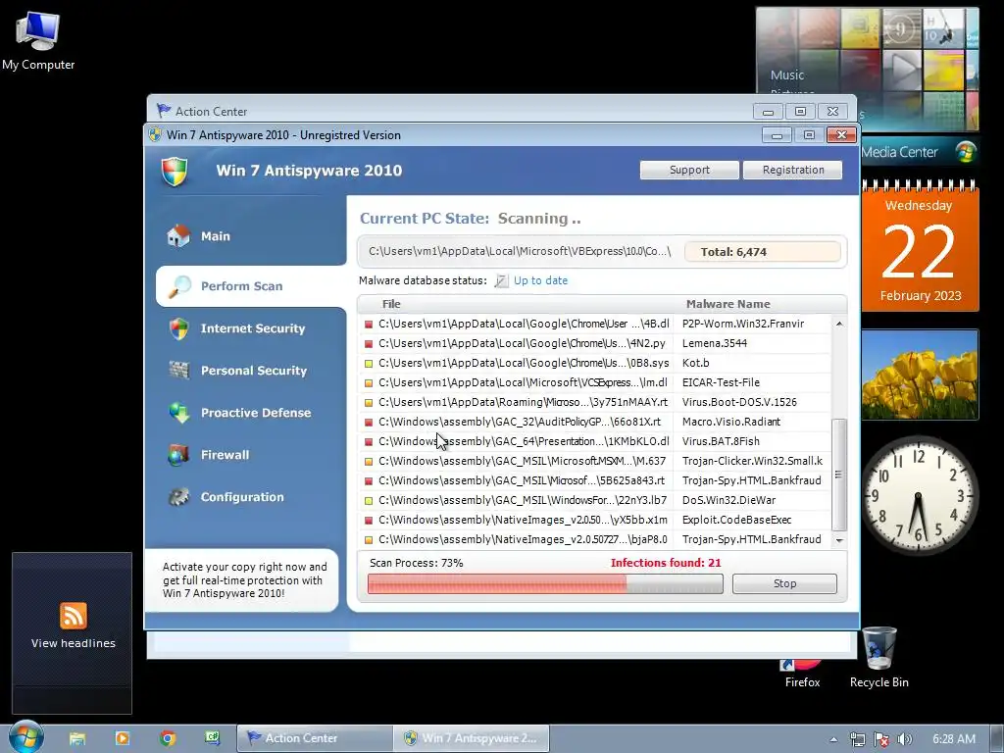1004x753 pixels.
Task: Click the taskbar clock 6:28 AM
Action: click(953, 739)
